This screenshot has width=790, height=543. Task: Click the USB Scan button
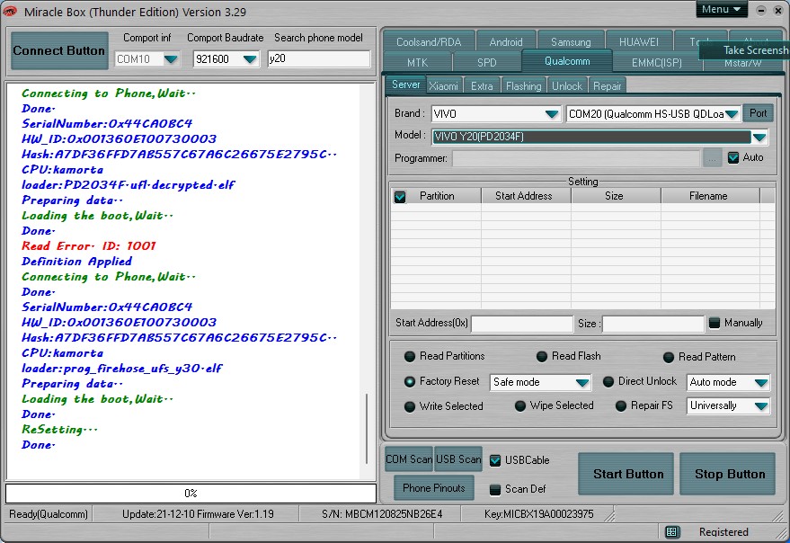(x=458, y=459)
